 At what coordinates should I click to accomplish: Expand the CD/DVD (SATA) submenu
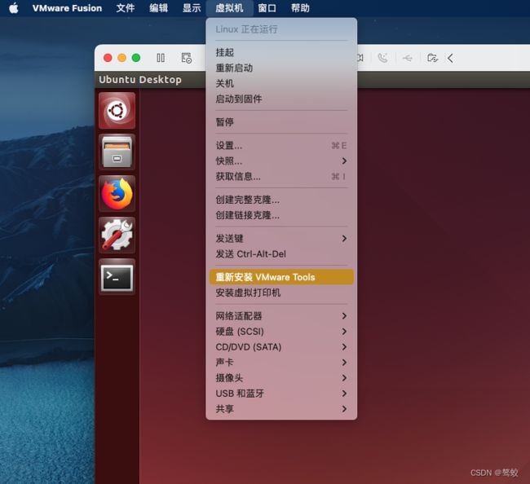pyautogui.click(x=281, y=347)
